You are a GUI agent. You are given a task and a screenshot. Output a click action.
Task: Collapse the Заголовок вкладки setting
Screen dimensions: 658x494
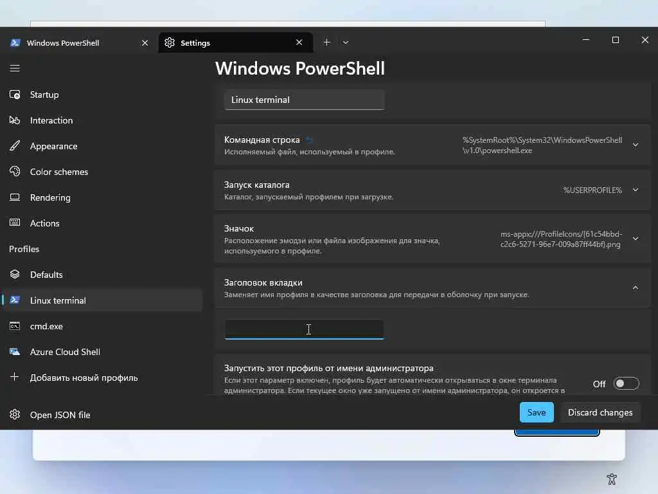pos(636,288)
